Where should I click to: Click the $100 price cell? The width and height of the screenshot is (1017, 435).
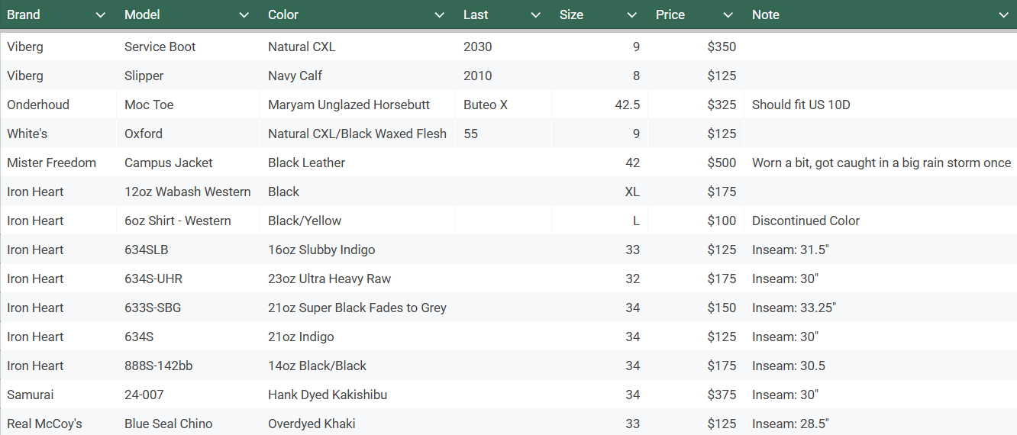[696, 221]
